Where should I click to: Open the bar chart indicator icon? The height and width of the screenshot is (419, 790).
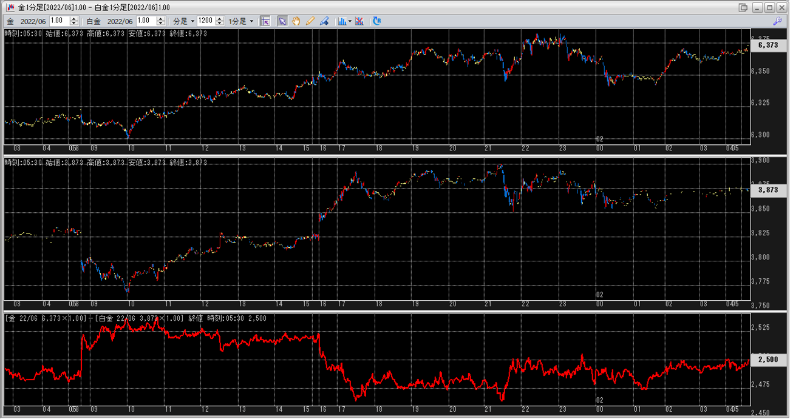pos(342,21)
